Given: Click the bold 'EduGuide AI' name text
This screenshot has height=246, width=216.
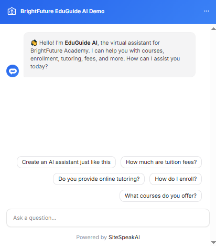Looking at the screenshot, I should pyautogui.click(x=81, y=43).
